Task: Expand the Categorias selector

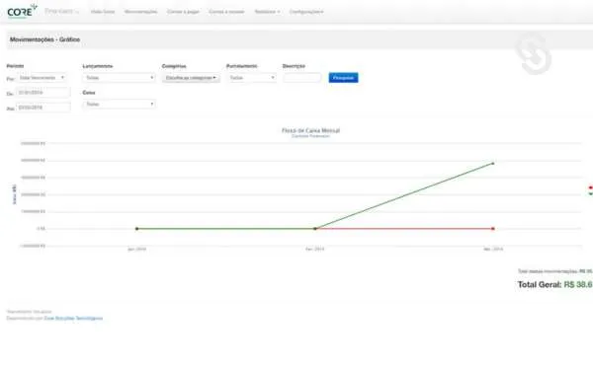Action: [191, 78]
